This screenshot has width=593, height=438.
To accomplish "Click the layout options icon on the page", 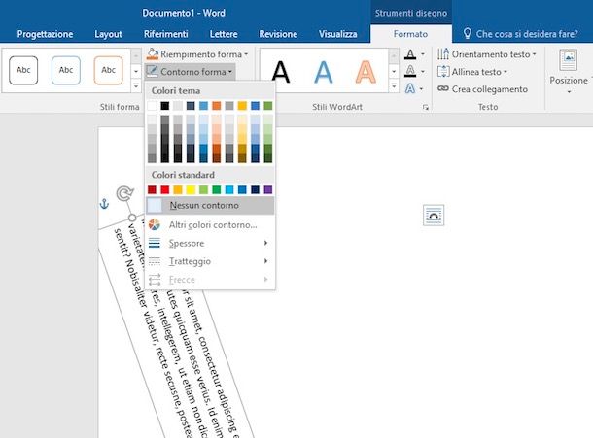I will pos(434,216).
